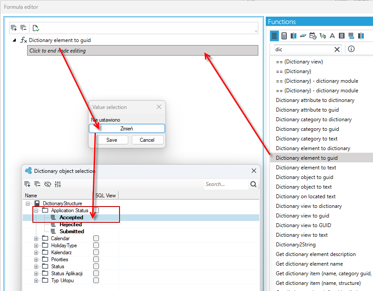This screenshot has width=373, height=291.
Task: Check the SQL View box for Typ Urlopu
Action: pos(96,280)
